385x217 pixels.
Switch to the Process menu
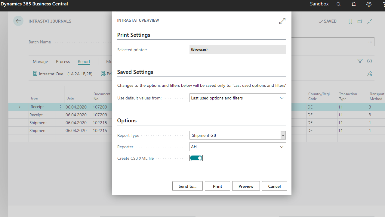63,61
